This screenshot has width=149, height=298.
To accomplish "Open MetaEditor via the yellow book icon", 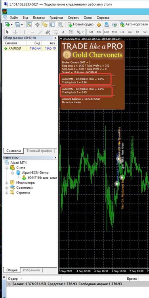I will coord(99,24).
